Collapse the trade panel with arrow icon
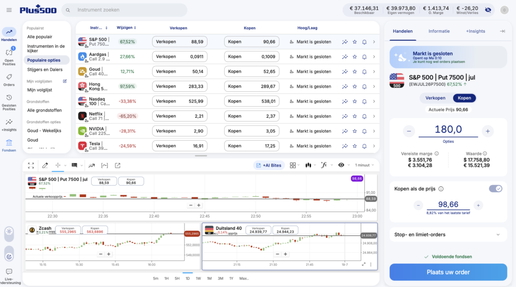This screenshot has height=287, width=516. pyautogui.click(x=502, y=31)
